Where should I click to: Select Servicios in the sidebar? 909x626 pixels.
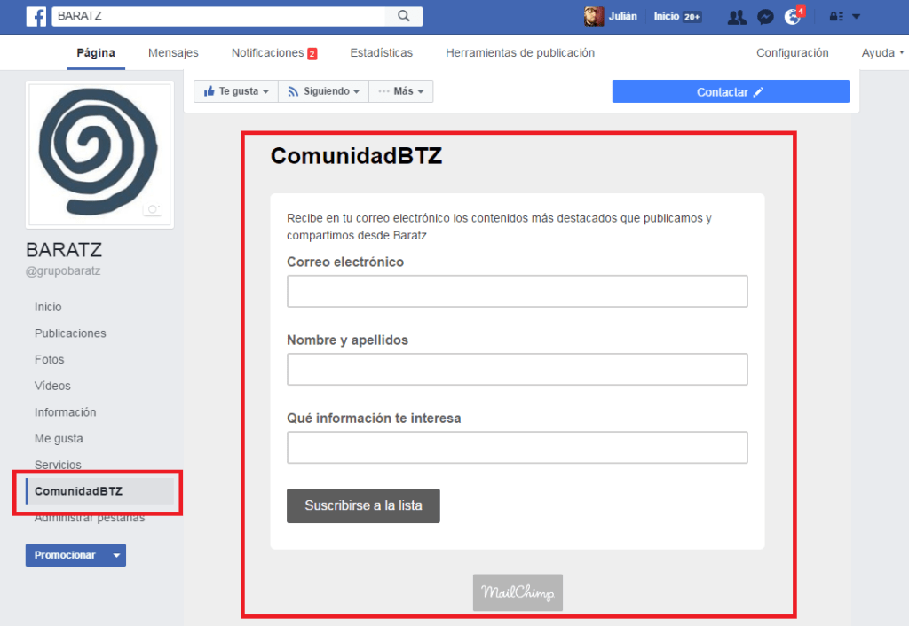[58, 465]
